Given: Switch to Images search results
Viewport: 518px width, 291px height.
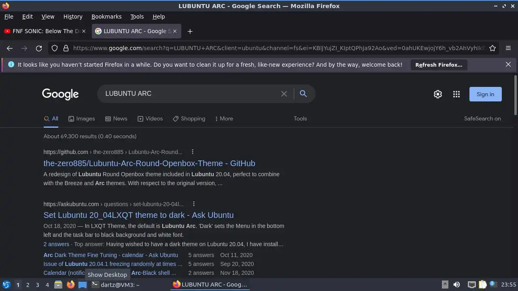Looking at the screenshot, I should [81, 118].
